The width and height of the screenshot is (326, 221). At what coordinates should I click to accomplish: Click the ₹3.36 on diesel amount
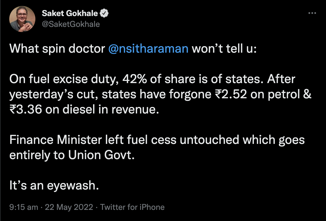point(52,109)
